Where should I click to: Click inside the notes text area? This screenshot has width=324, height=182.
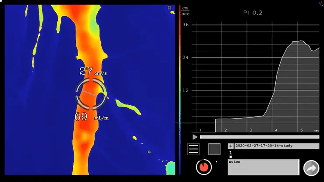(x=263, y=168)
